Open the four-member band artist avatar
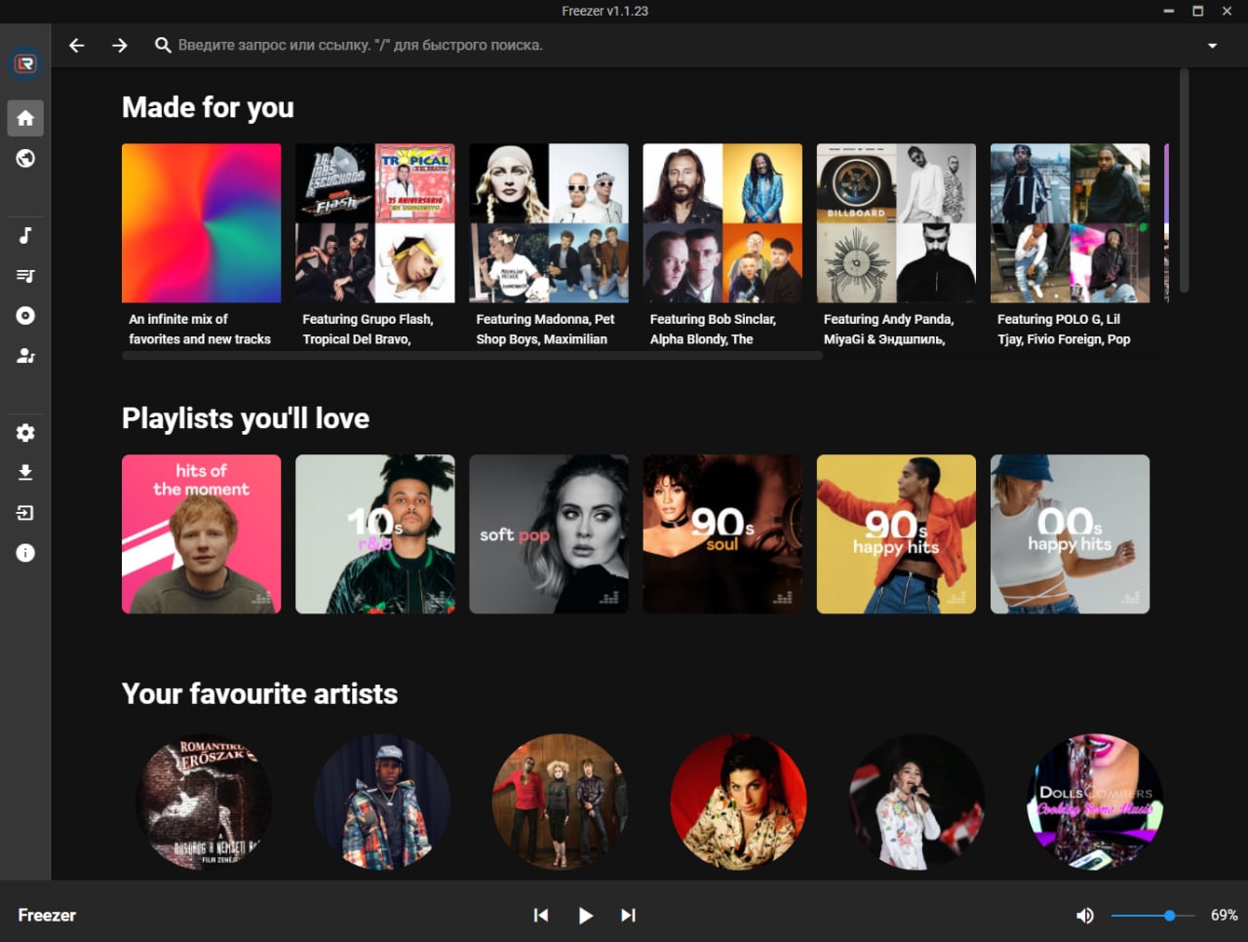Screen dimensions: 1248x942 tap(560, 802)
